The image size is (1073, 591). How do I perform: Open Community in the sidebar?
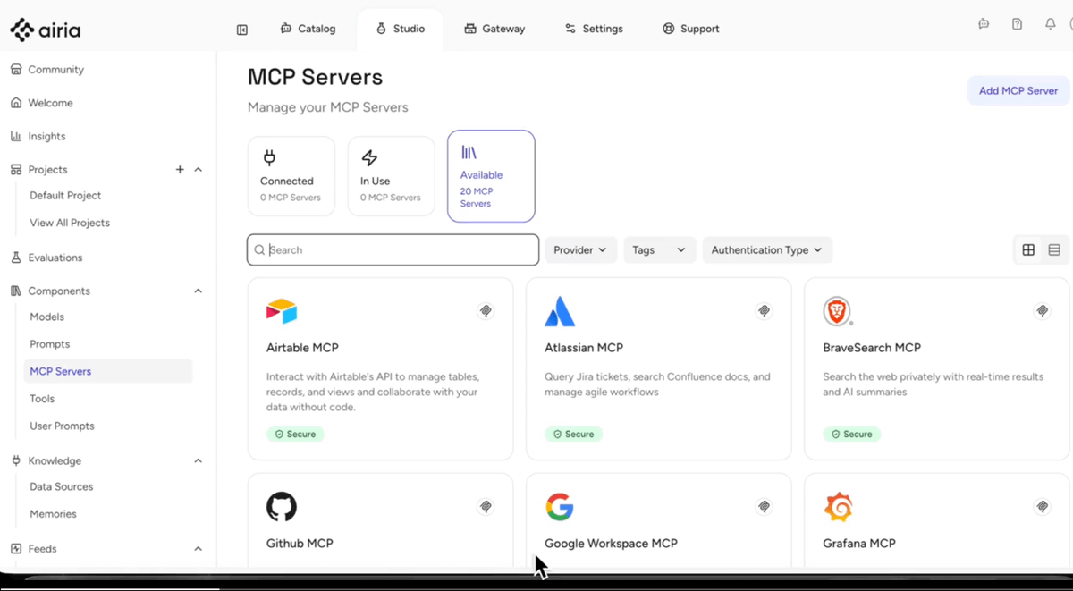point(55,70)
